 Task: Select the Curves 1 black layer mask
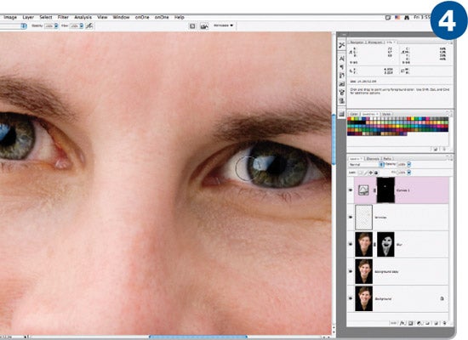click(385, 190)
